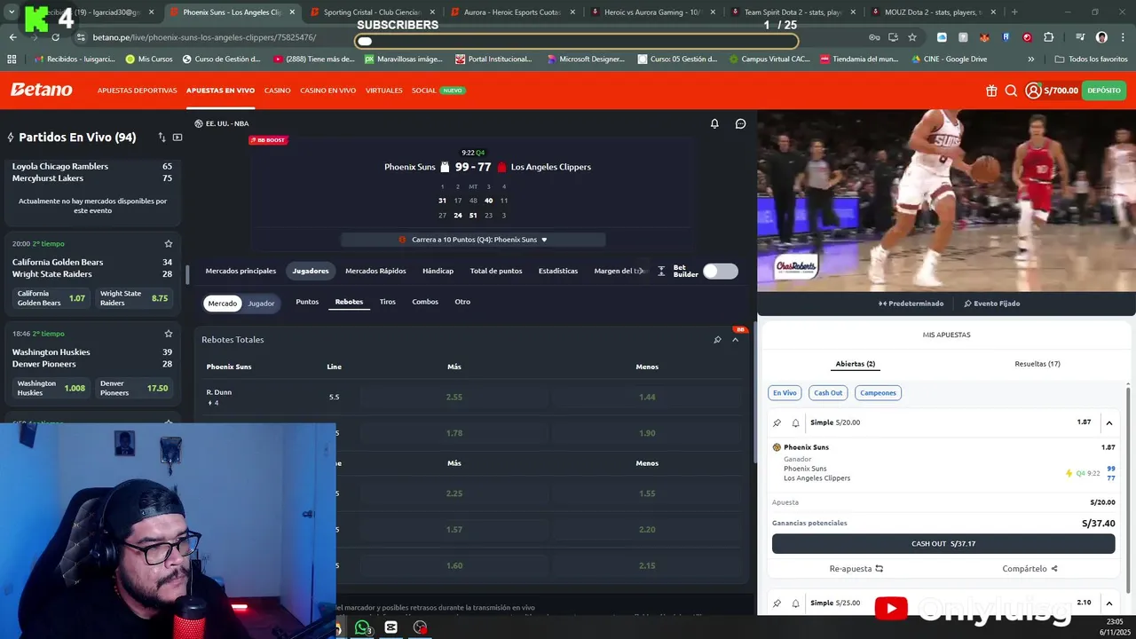The width and height of the screenshot is (1136, 639).
Task: Click the bell on Simple S/20.00 bet
Action: tap(795, 422)
